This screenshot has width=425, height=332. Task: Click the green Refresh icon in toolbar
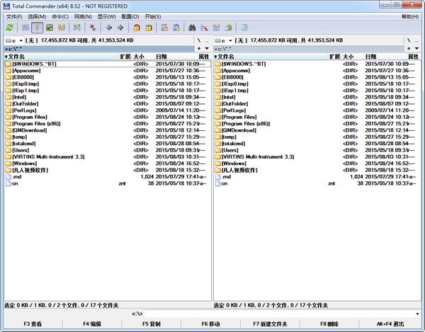pyautogui.click(x=10, y=28)
